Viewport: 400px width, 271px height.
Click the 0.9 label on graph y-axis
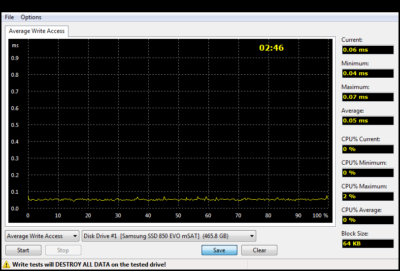coord(15,58)
